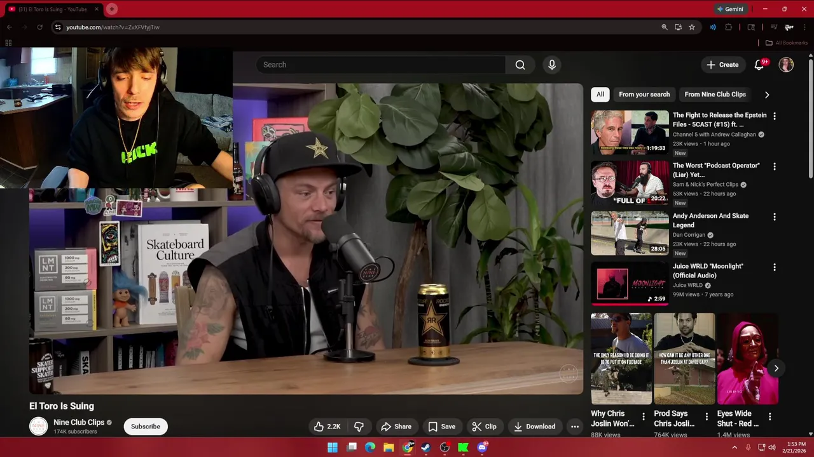Click the browser address bar URL

click(x=113, y=27)
